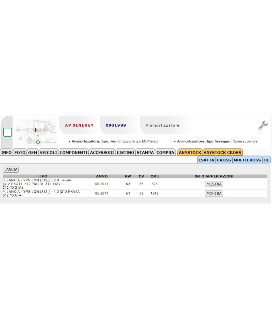Click the 69 CV value

(141, 193)
